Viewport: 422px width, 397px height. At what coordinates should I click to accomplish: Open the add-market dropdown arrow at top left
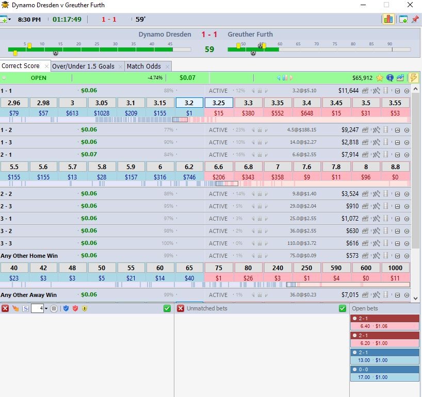[x=9, y=20]
